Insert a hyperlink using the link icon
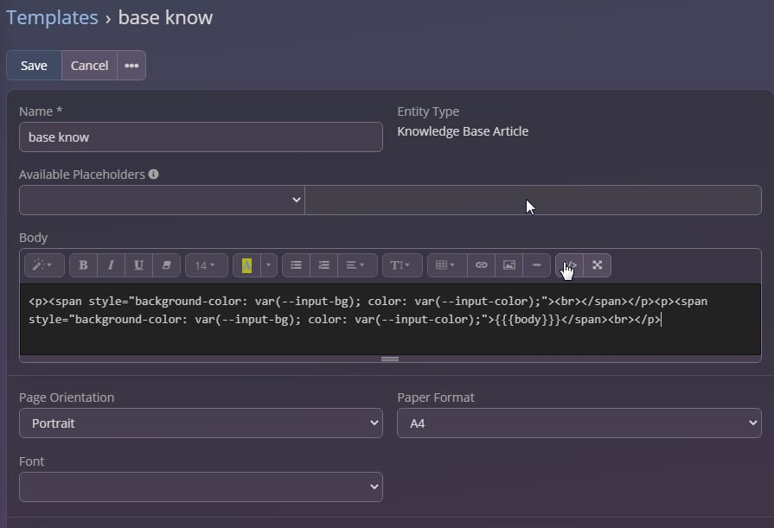Screen dimensions: 774x528 (482, 265)
